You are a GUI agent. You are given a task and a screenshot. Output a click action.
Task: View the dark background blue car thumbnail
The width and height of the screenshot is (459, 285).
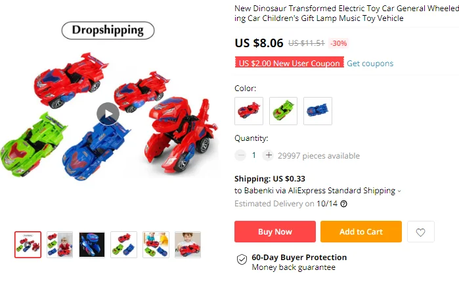point(92,244)
